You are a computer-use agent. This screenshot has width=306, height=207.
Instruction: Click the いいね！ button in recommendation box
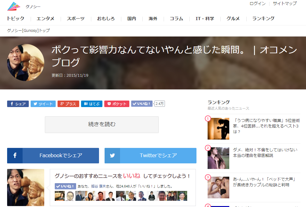[65, 186]
